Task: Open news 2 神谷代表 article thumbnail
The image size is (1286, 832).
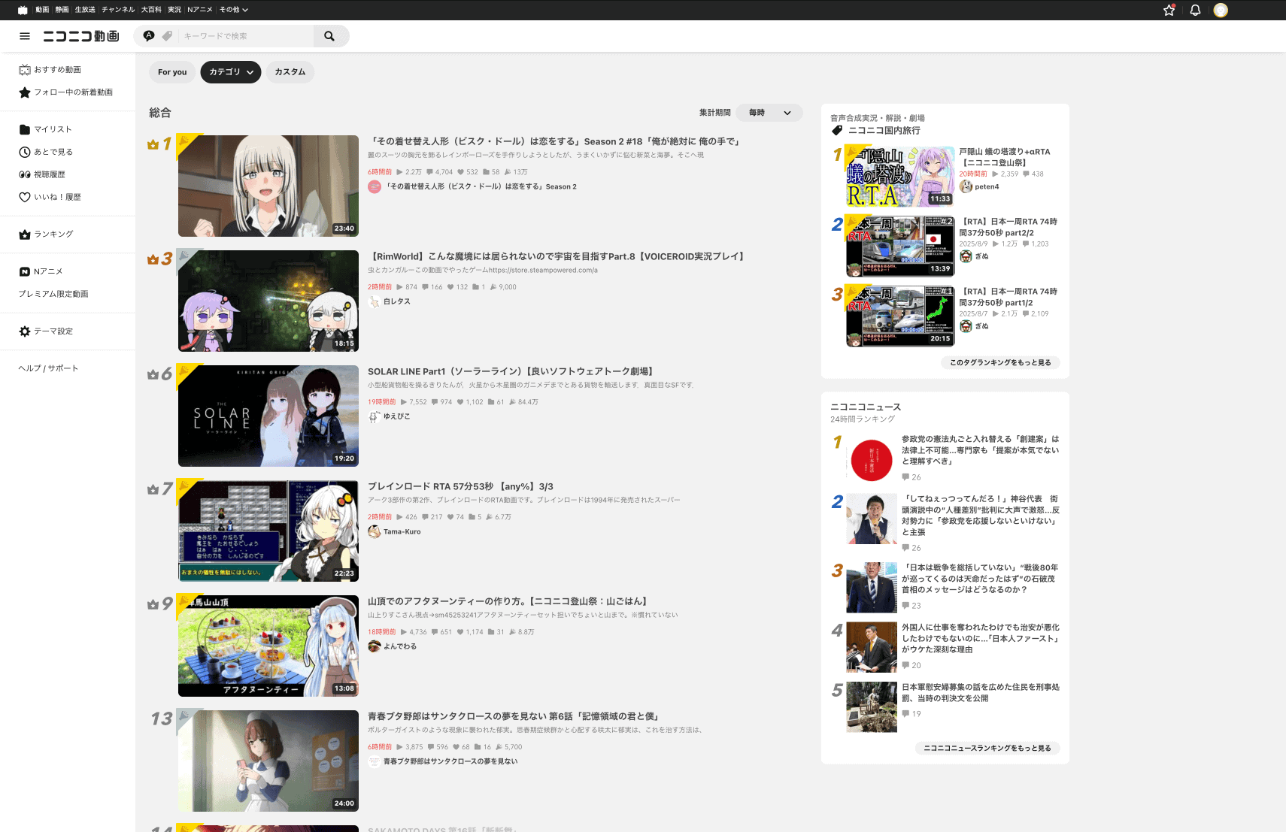Action: 872,519
